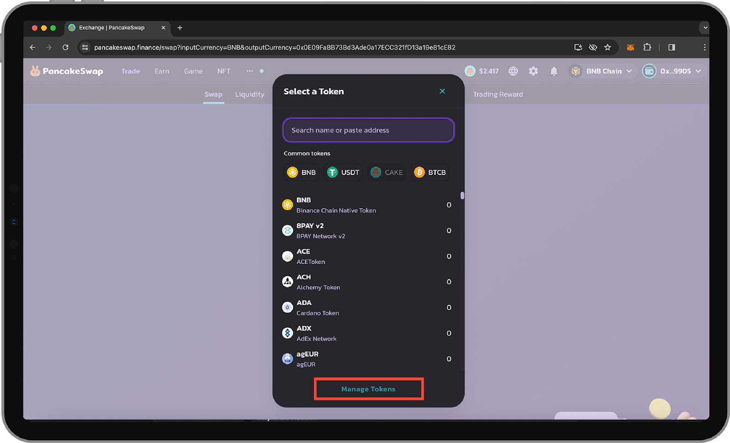Viewport: 730px width, 443px height.
Task: Choose USDT from common tokens
Action: (344, 172)
